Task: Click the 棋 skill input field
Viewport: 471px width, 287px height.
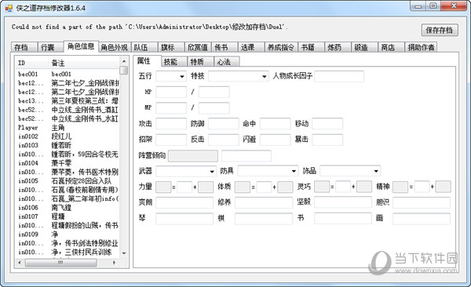Action: point(264,219)
